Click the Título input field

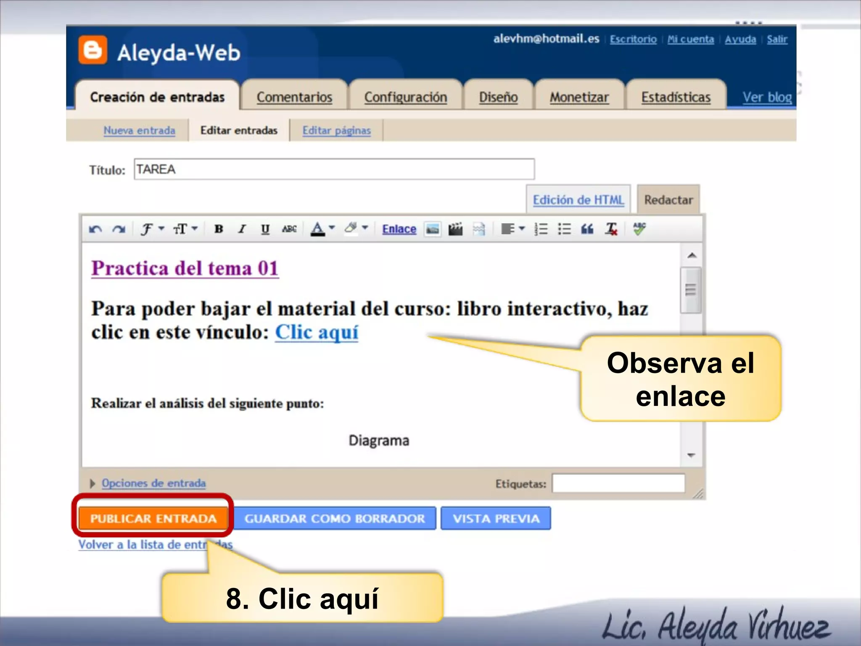(334, 169)
